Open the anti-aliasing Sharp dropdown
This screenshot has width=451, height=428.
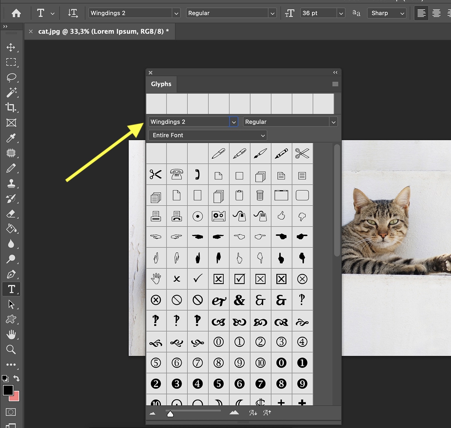coord(387,13)
